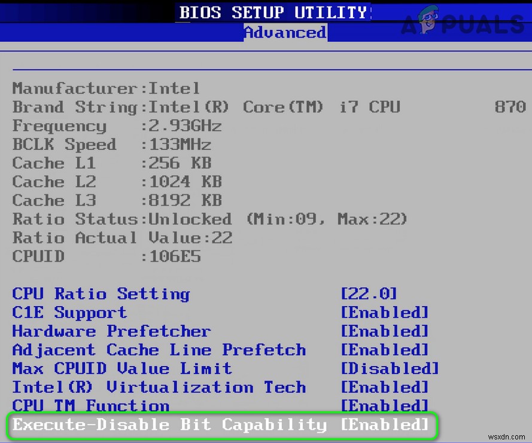The height and width of the screenshot is (443, 532).
Task: Select Intel(R) Virtualization Tech option
Action: [159, 387]
